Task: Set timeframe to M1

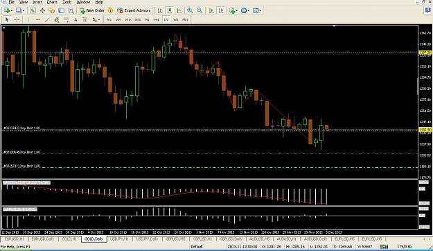Action: coord(109,19)
